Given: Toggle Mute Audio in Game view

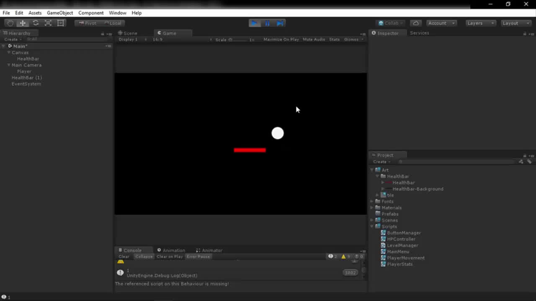Looking at the screenshot, I should click(x=314, y=39).
